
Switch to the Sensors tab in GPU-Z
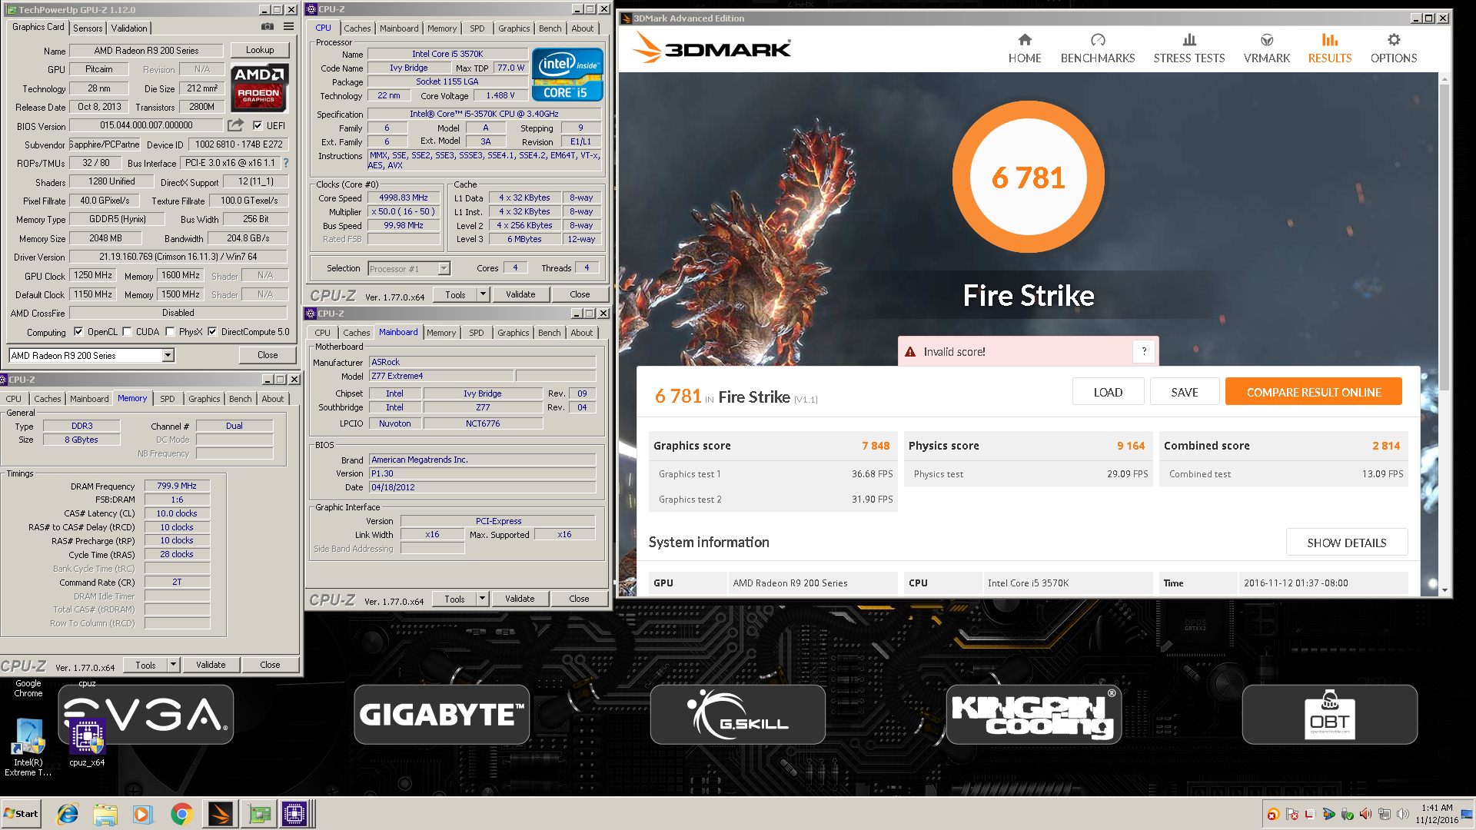(88, 28)
